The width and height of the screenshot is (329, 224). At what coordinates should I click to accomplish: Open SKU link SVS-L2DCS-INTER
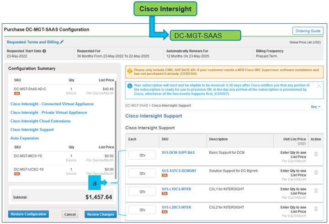[176, 207]
